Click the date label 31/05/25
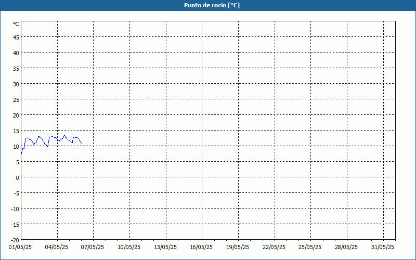Image resolution: width=416 pixels, height=260 pixels. coord(383,248)
